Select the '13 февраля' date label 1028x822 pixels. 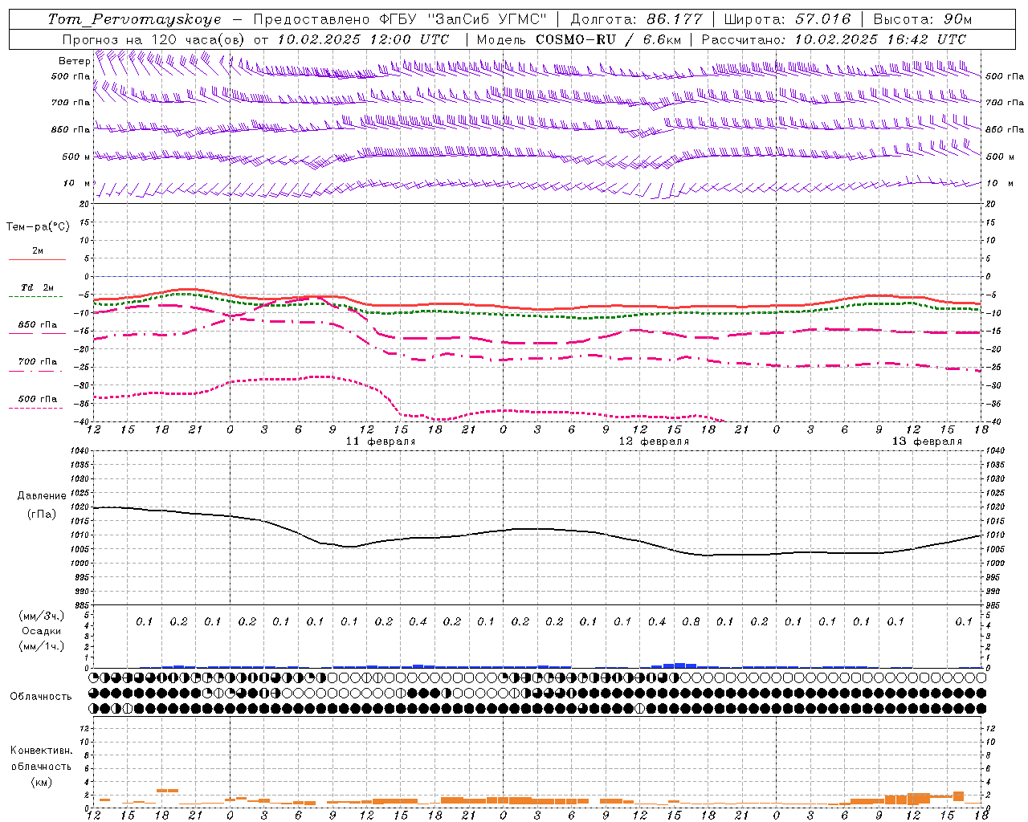tap(927, 442)
